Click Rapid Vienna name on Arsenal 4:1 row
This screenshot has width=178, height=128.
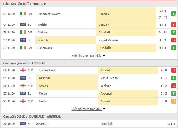109,78
